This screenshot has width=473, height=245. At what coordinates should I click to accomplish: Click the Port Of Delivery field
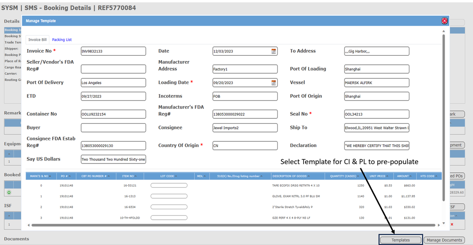(114, 83)
